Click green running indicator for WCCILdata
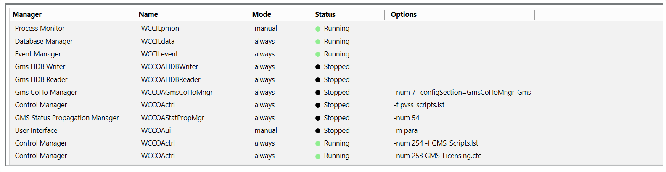666x172 pixels. [x=318, y=42]
